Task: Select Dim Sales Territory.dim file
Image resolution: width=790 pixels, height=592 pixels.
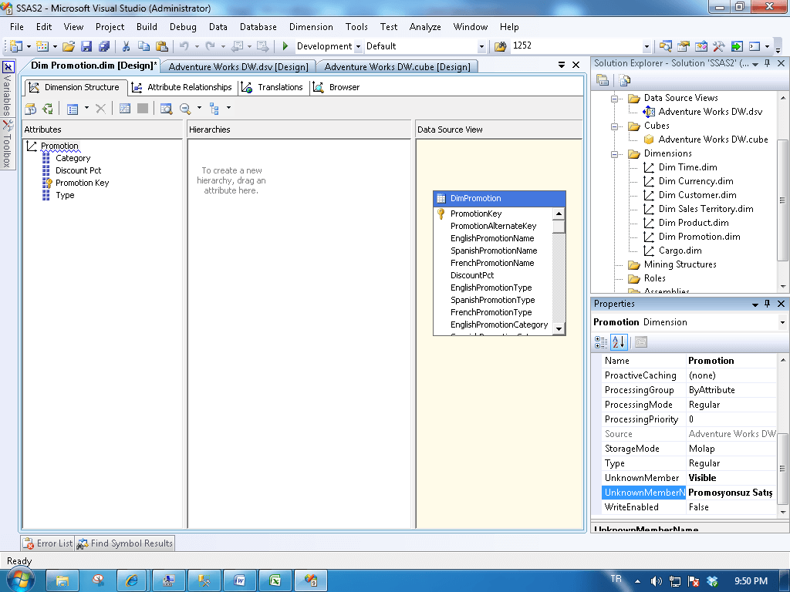Action: [x=706, y=209]
